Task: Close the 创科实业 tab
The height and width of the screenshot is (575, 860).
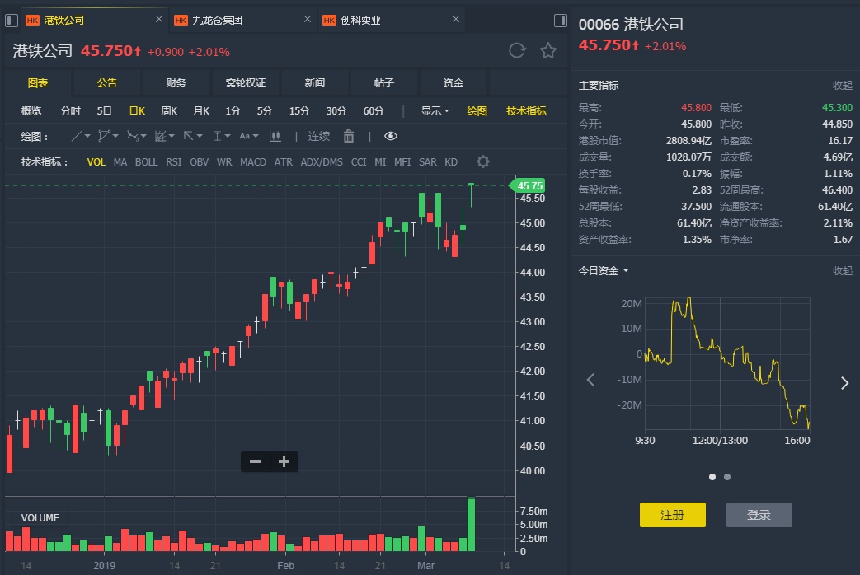Action: click(x=456, y=19)
